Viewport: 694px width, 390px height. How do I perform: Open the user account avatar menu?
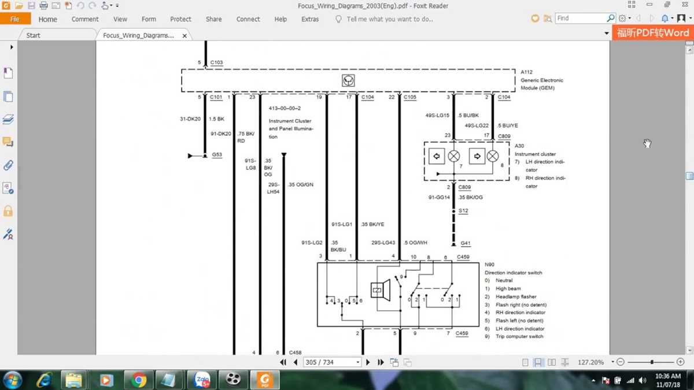point(681,18)
